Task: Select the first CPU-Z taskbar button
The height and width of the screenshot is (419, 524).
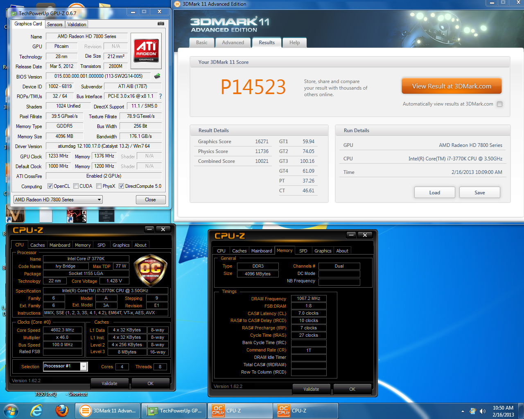Action: click(x=240, y=411)
